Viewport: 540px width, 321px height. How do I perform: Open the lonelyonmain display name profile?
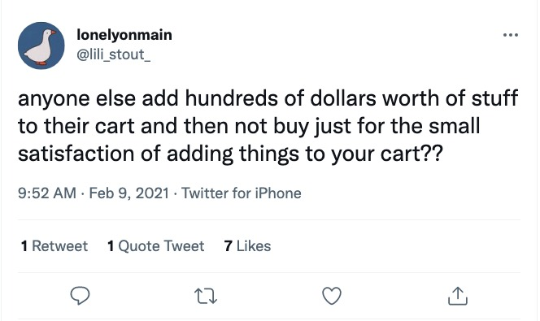[124, 35]
